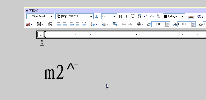Center the paragraph text

65,24
